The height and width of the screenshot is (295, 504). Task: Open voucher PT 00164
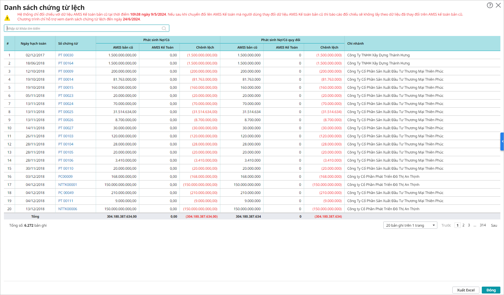[66, 63]
